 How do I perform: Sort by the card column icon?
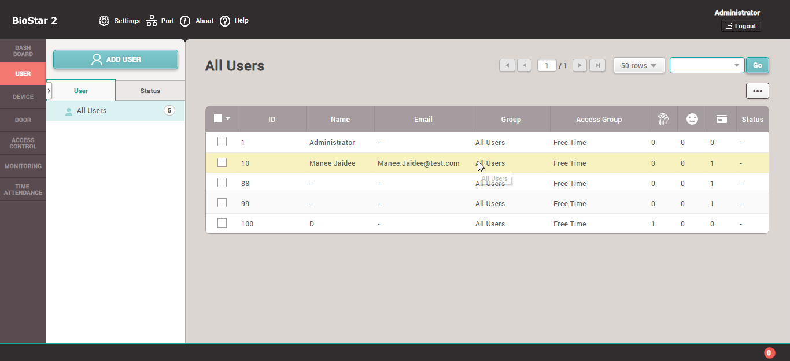[x=721, y=119]
